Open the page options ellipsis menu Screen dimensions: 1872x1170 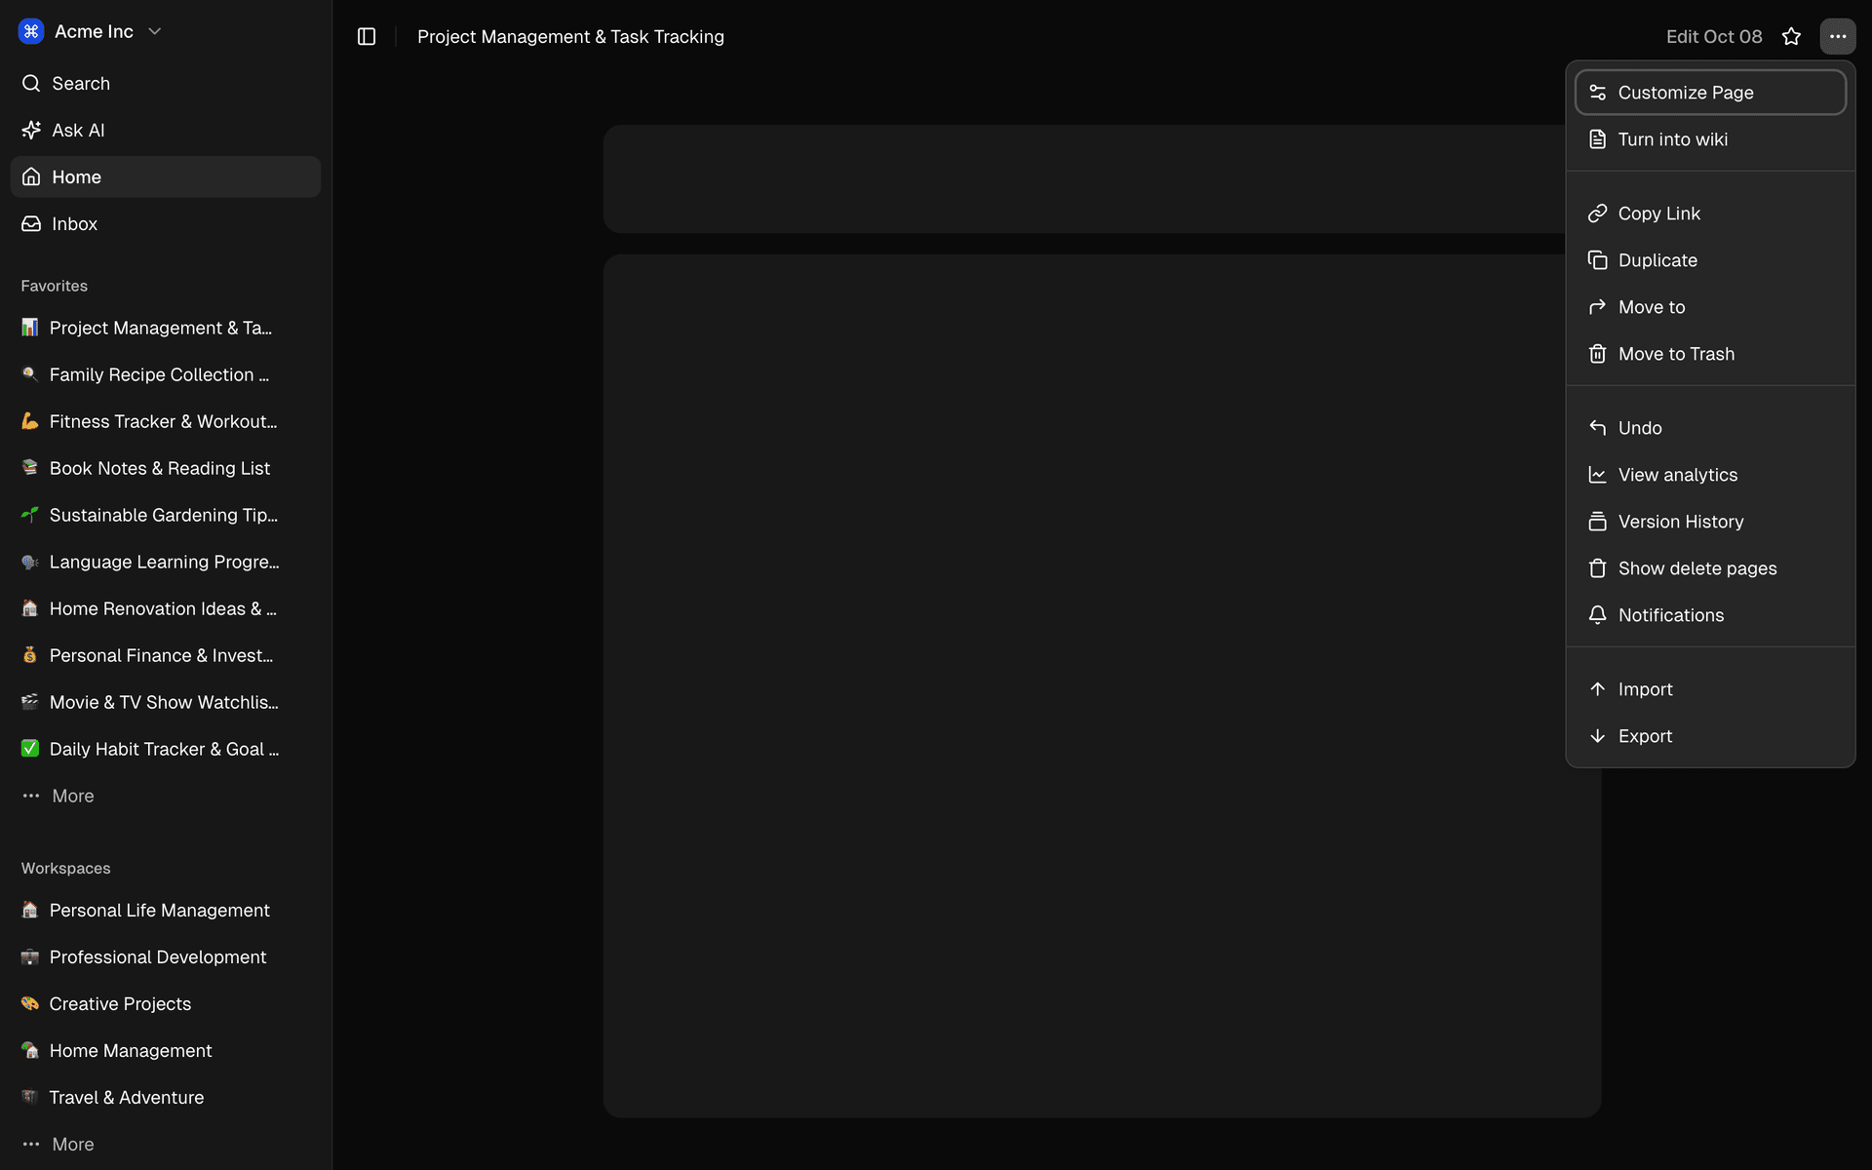[x=1840, y=36]
